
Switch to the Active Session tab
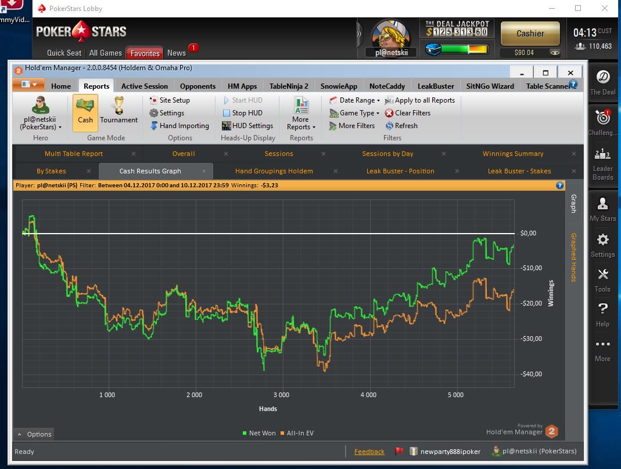(145, 86)
